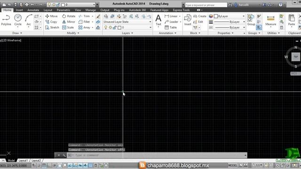Click the TOP face of the ViewCube
The width and height of the screenshot is (301, 169).
(296, 57)
